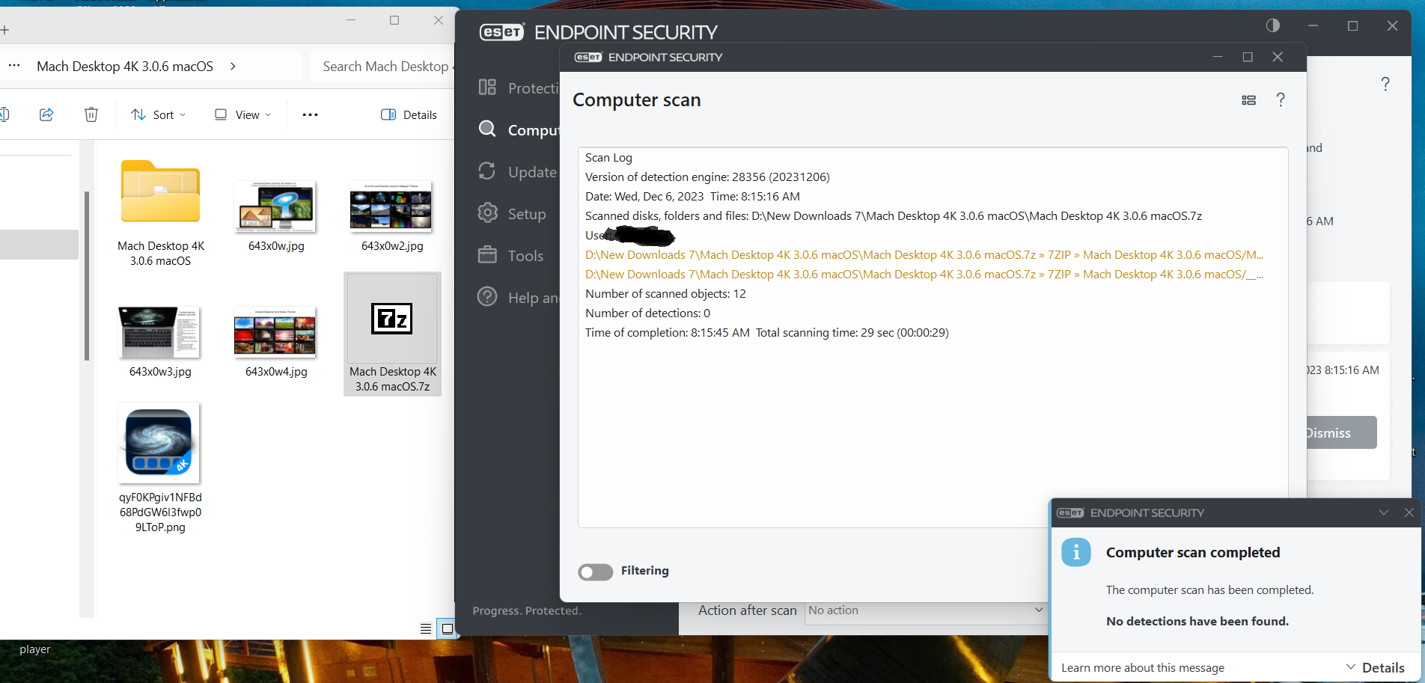Screen dimensions: 1425x683
Task: Close the scan completed notification
Action: (1409, 512)
